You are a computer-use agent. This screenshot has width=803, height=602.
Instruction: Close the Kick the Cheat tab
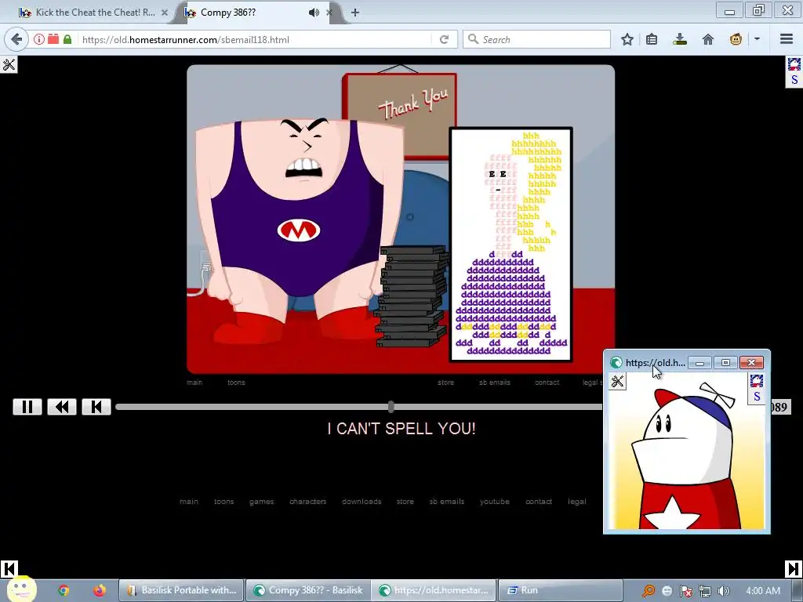165,13
